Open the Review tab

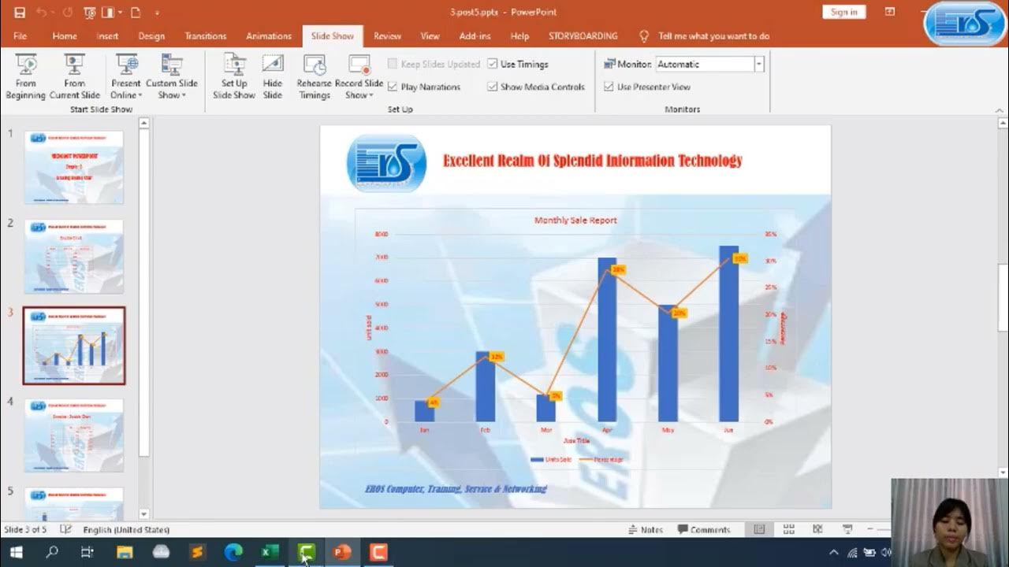tap(387, 36)
